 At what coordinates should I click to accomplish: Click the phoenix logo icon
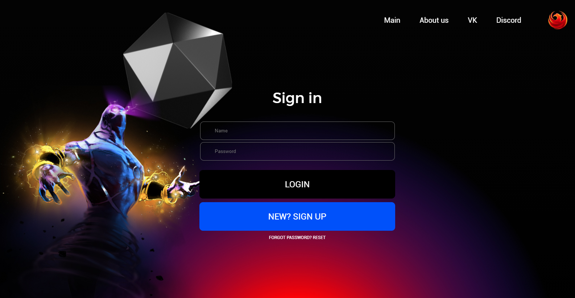pos(558,20)
